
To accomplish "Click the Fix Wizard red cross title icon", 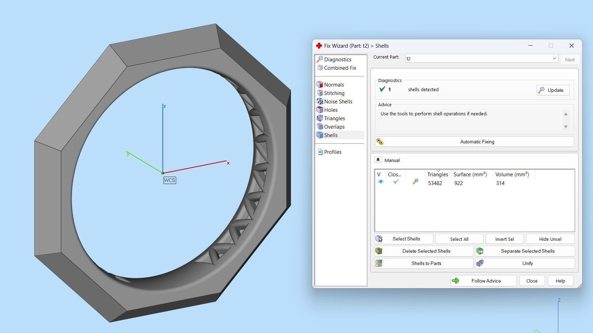I will tap(319, 46).
